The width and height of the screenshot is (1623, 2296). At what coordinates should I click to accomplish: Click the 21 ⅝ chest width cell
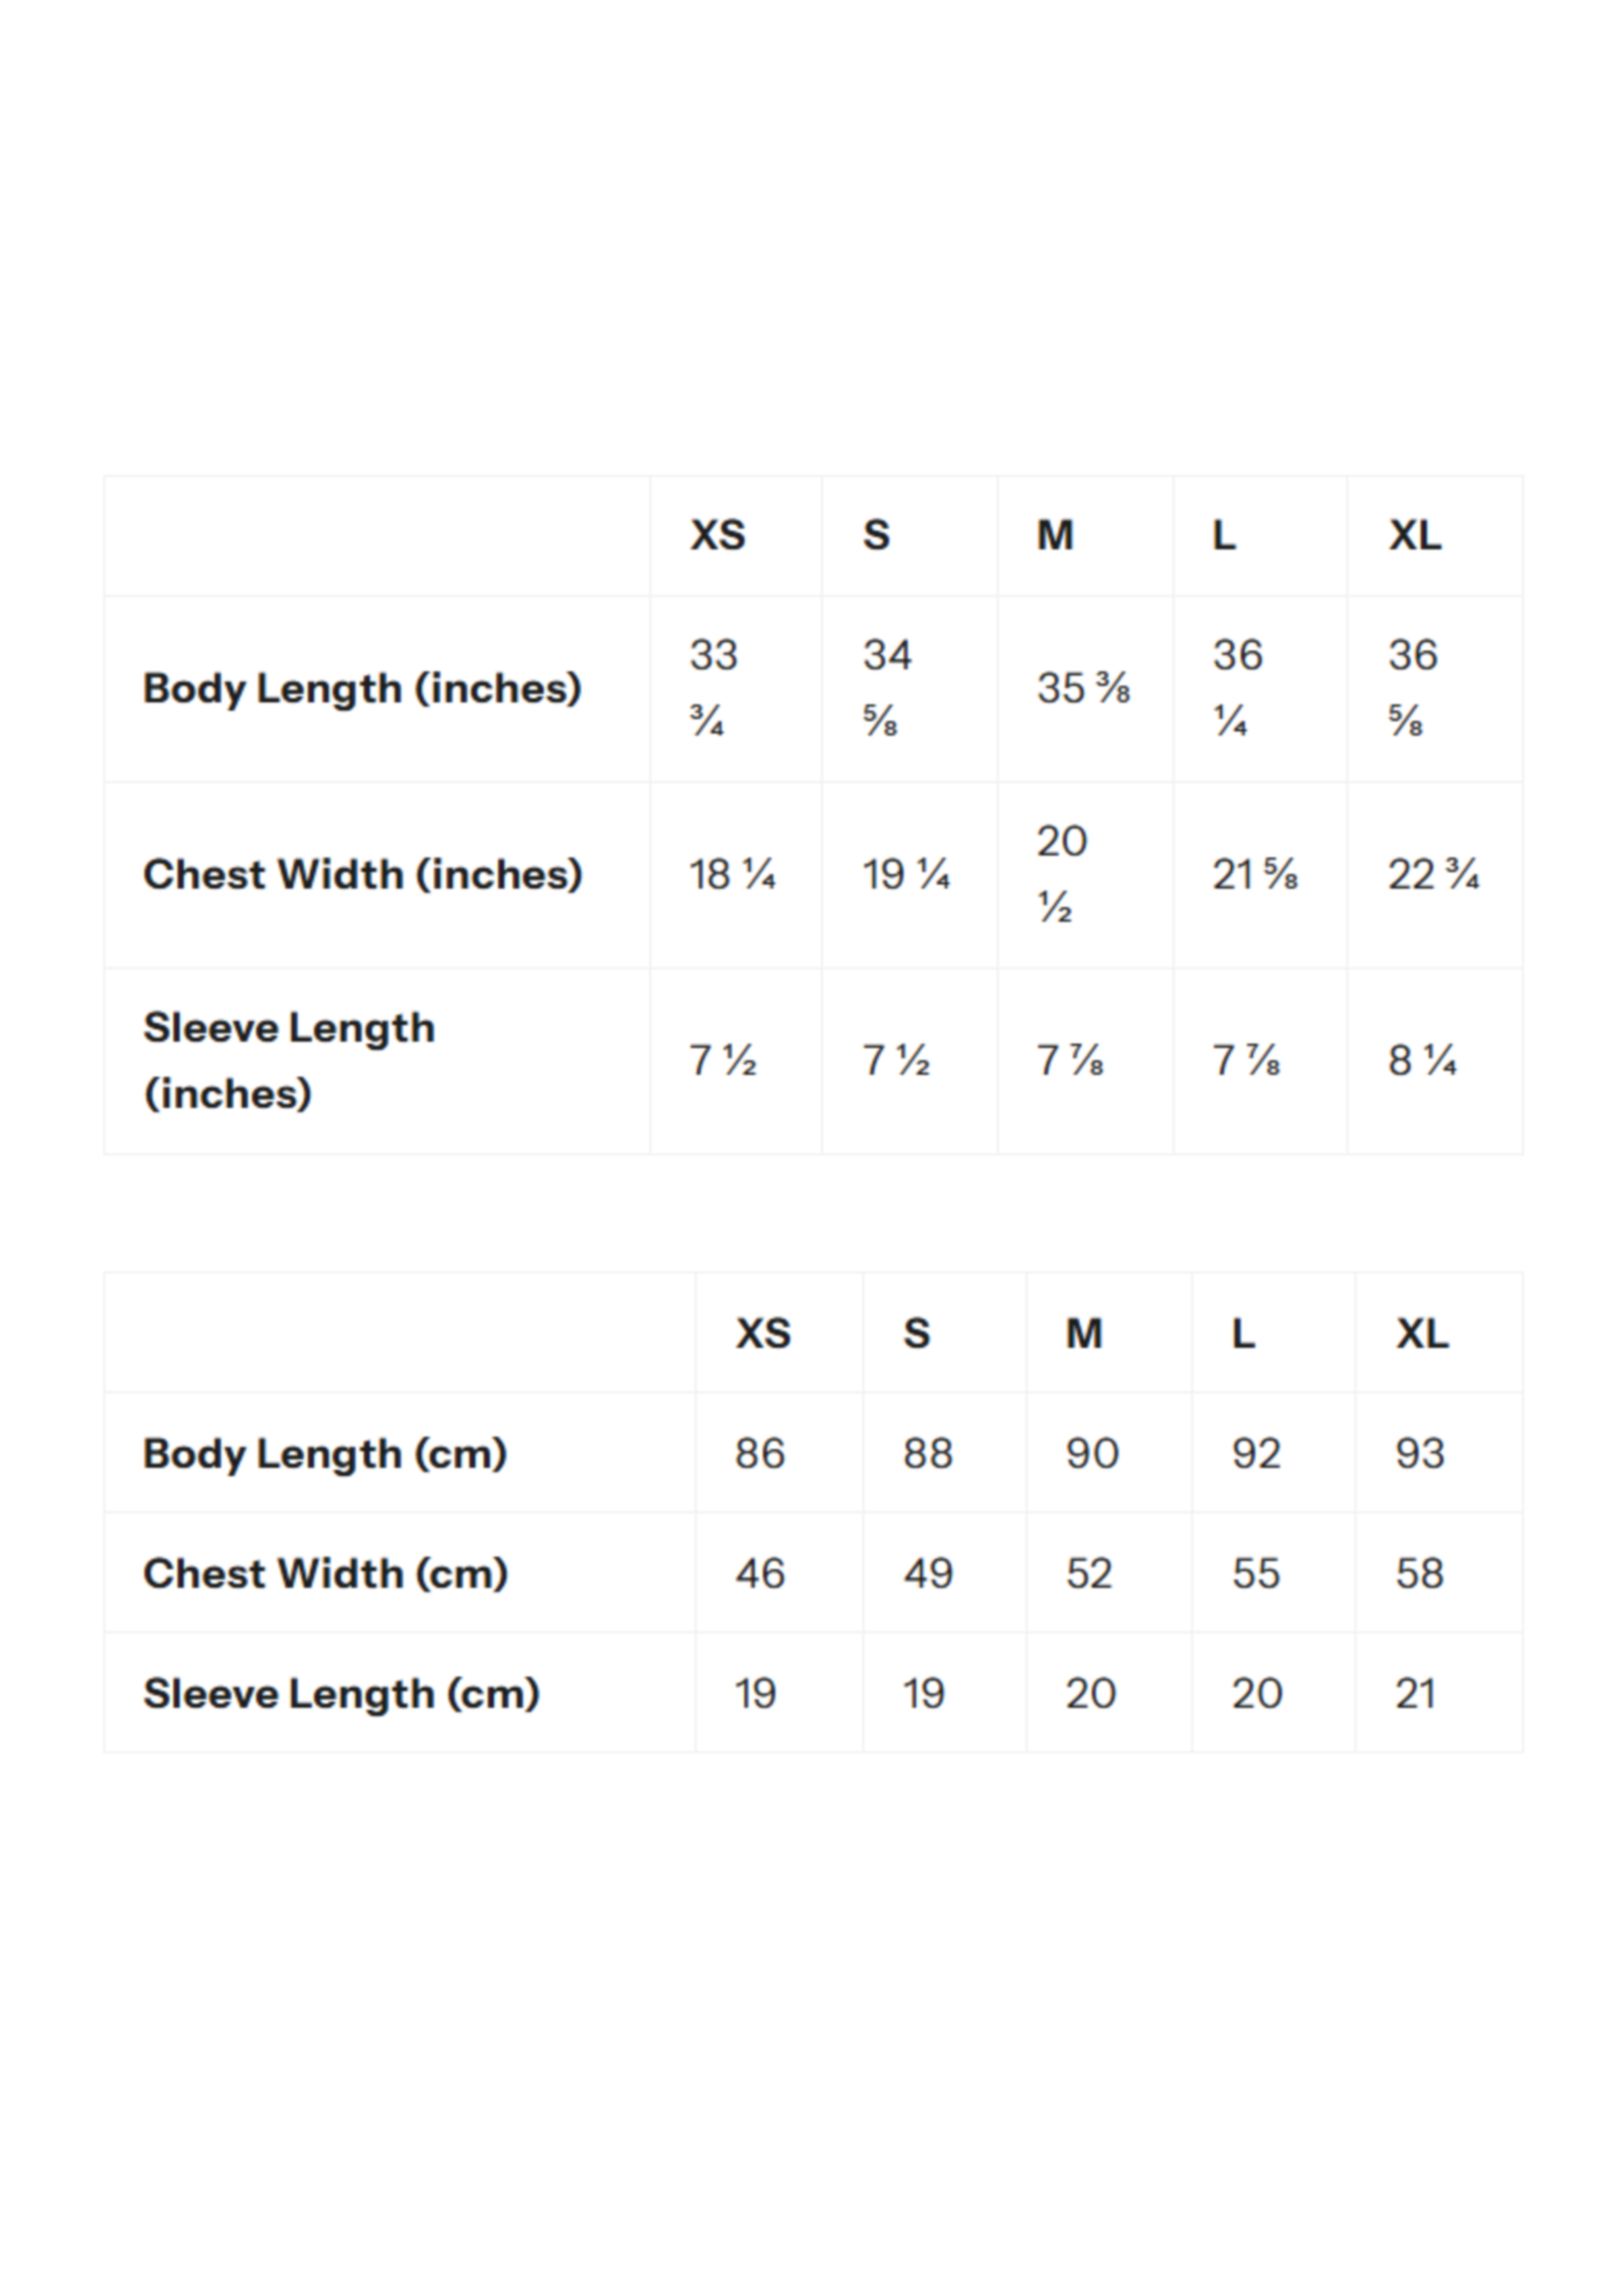click(1254, 875)
